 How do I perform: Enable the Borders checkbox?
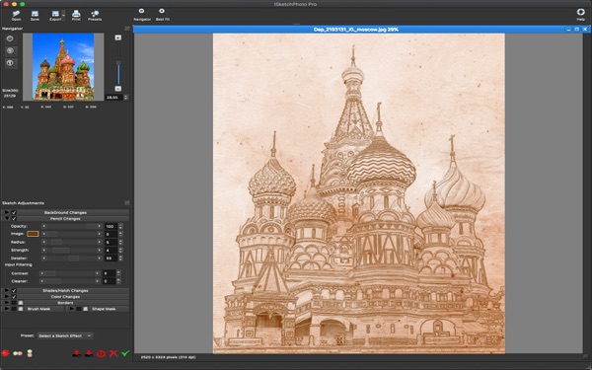coord(14,303)
